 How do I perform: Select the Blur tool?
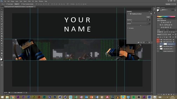[2, 38]
